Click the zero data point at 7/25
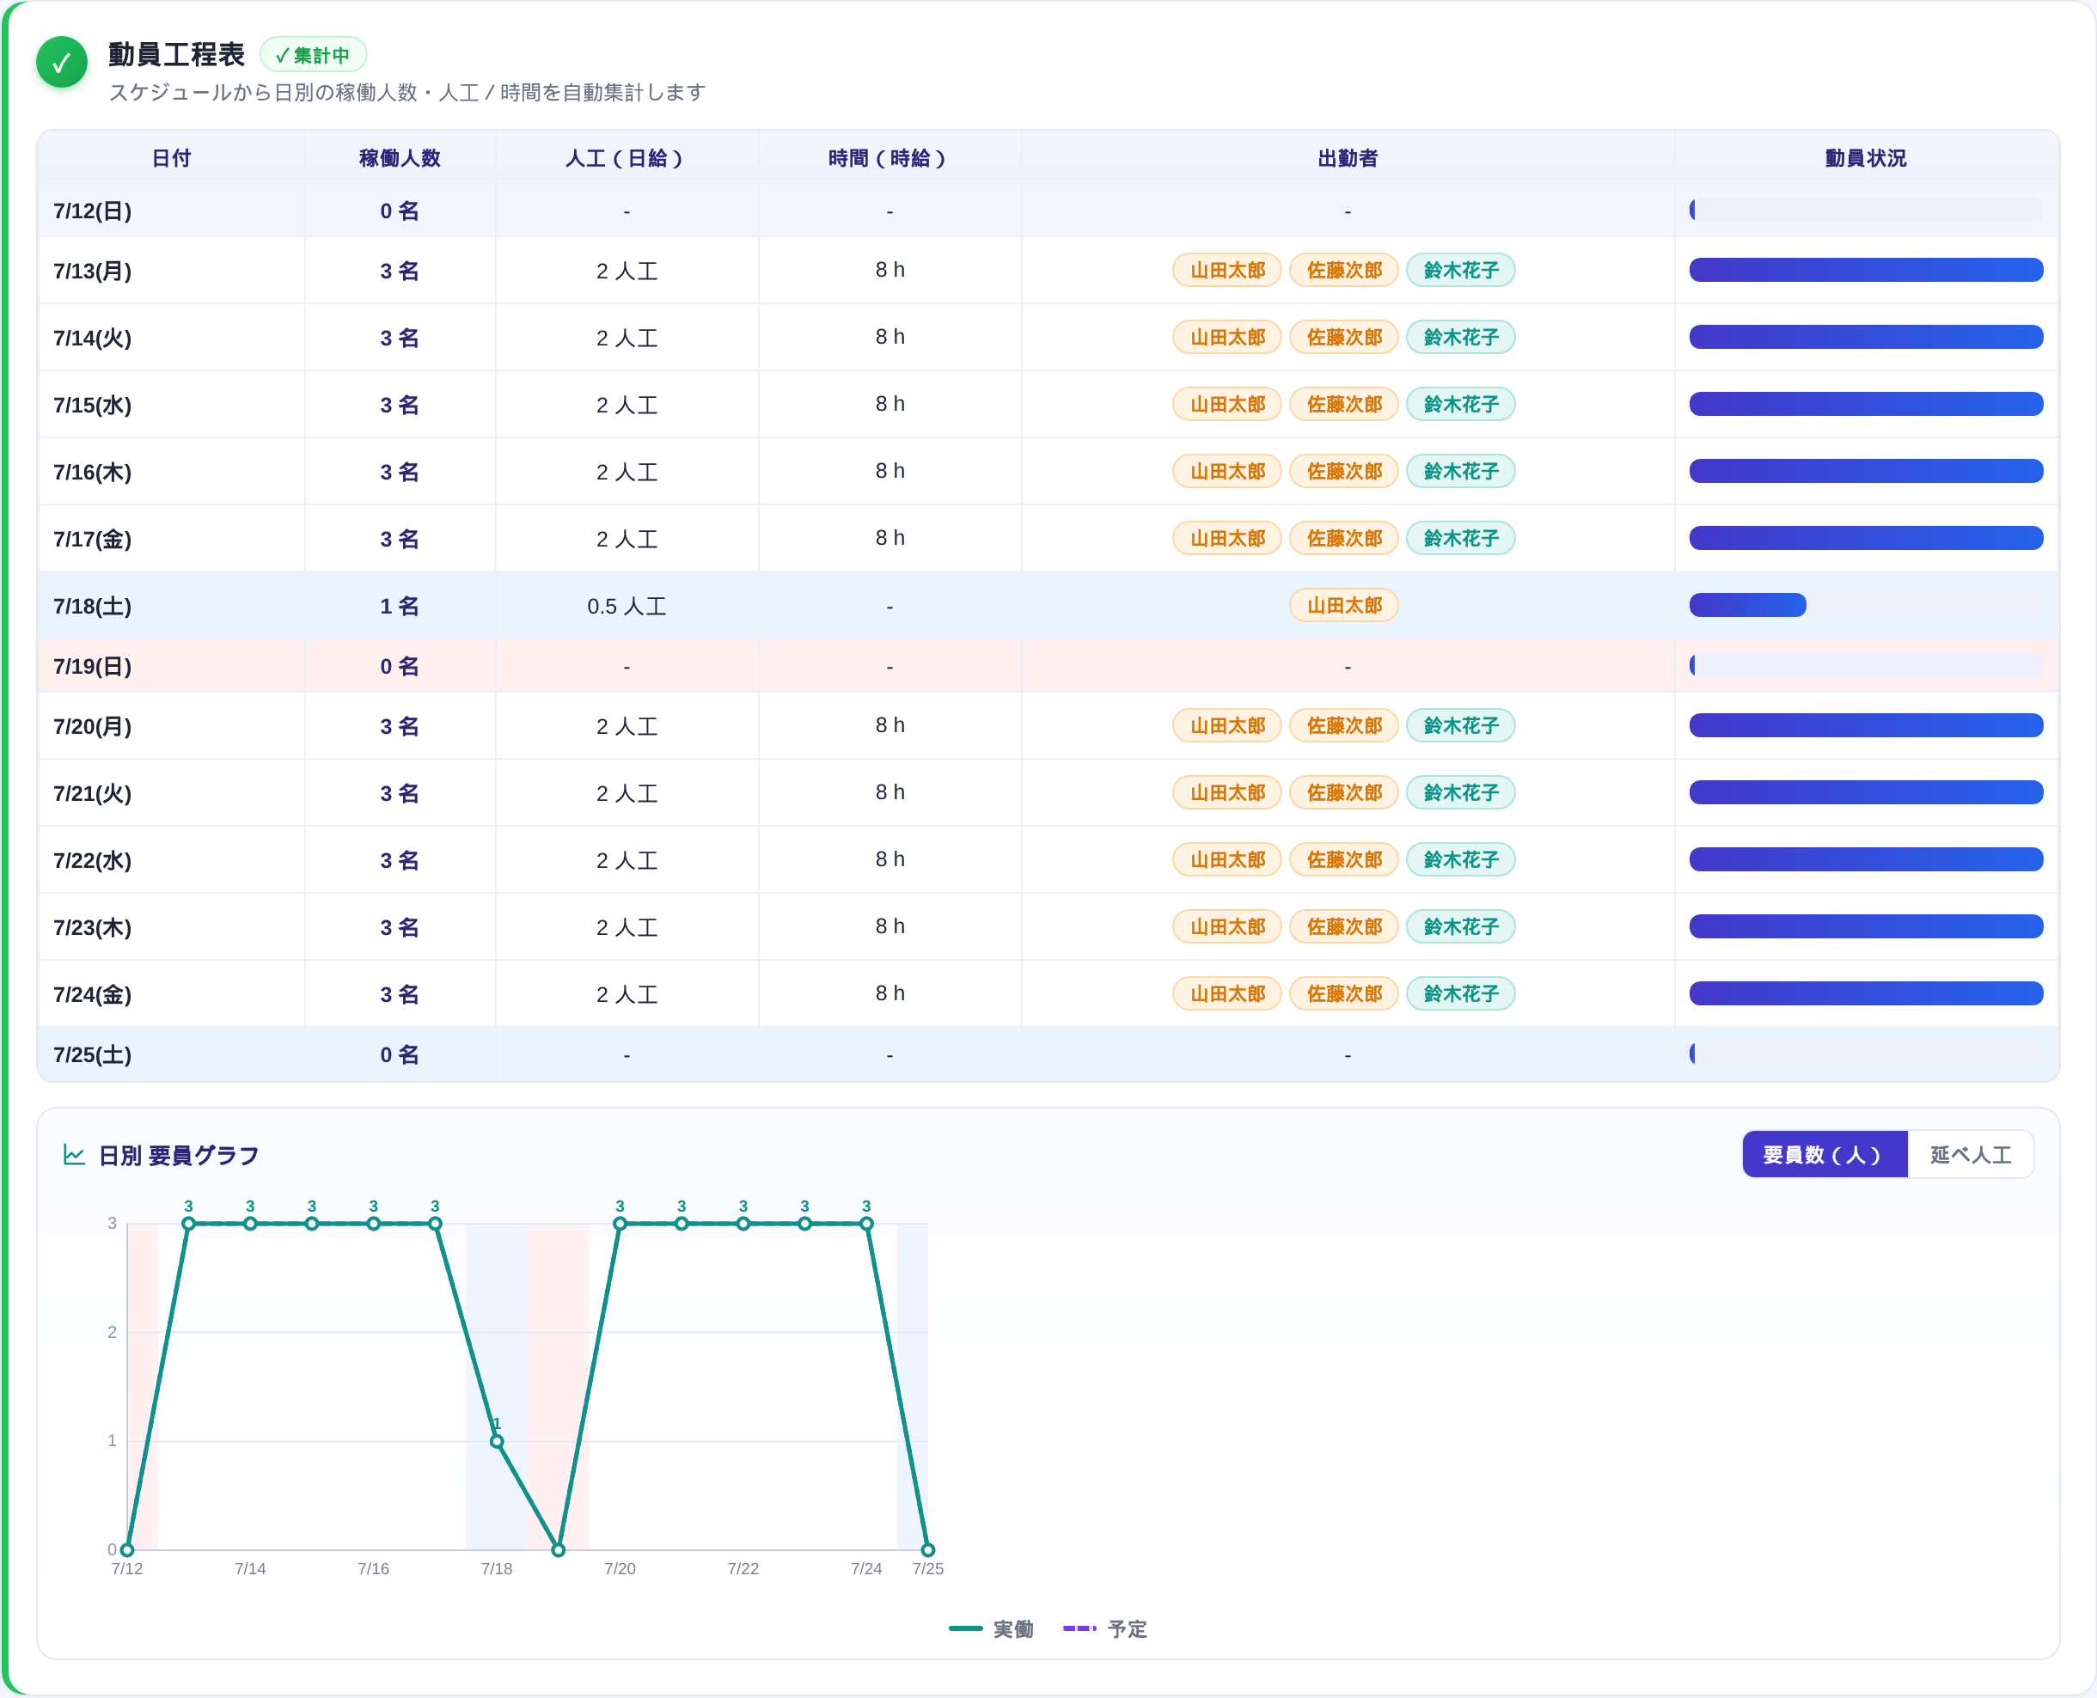Screen dimensions: 2097x1698 [x=927, y=1549]
